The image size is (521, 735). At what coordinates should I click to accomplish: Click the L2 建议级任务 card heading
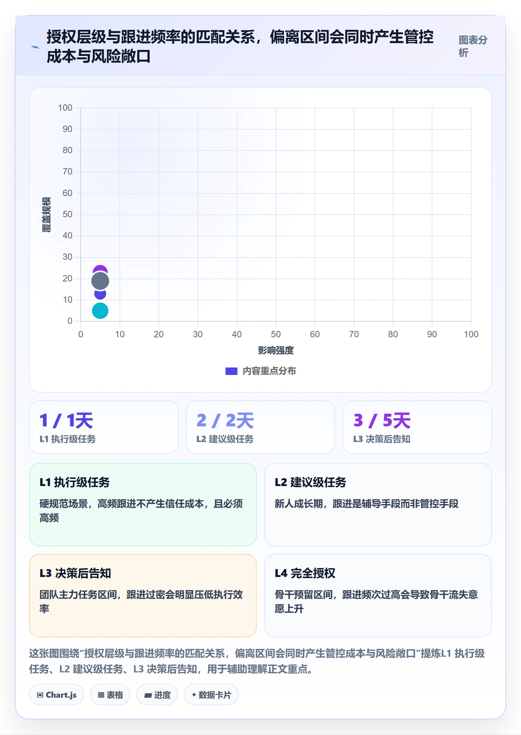click(310, 482)
